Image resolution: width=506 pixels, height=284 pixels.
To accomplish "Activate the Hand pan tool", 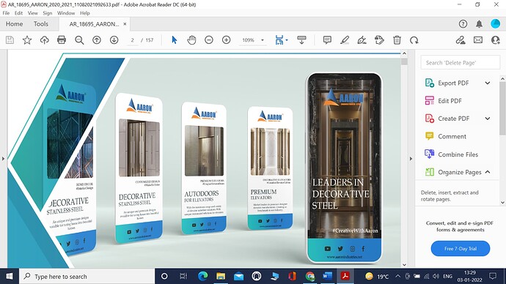I will coord(191,40).
